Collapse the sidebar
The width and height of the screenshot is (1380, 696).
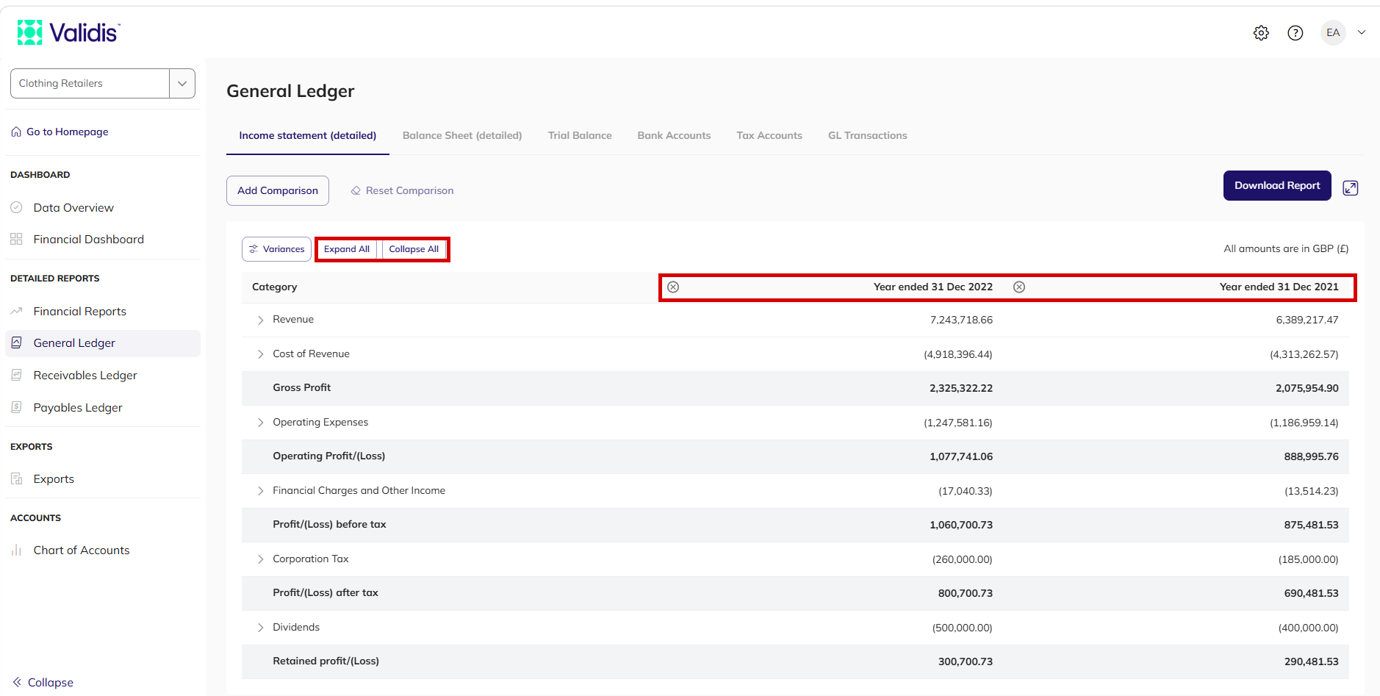43,683
